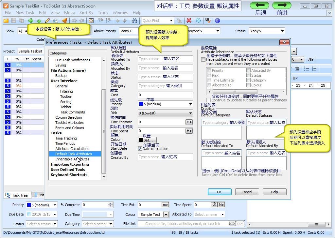Click the sort tasks toolbar icon

coord(179,21)
